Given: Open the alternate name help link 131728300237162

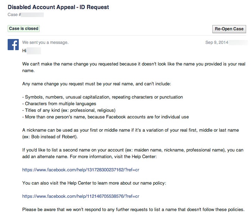Looking at the screenshot, I should [81, 170].
